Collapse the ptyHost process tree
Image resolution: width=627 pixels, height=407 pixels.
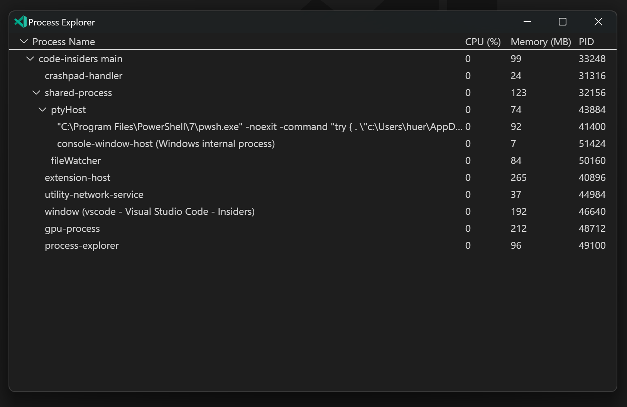42,110
